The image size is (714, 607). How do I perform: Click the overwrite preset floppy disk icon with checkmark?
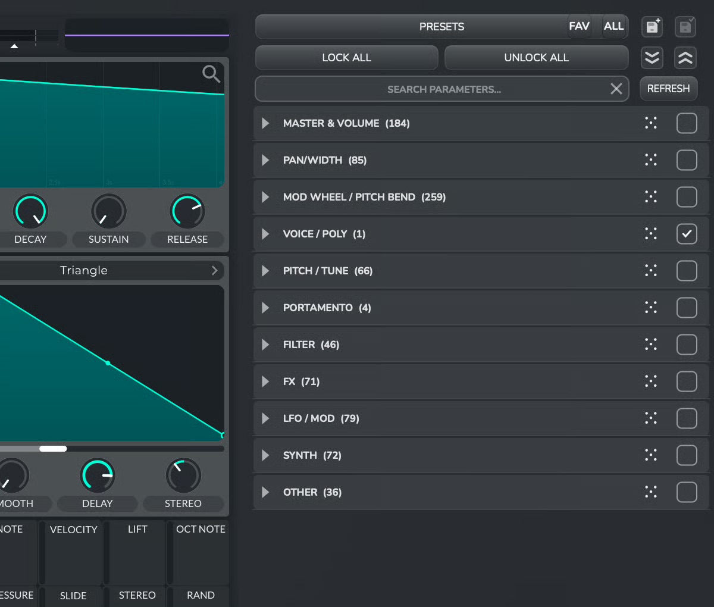click(x=685, y=26)
